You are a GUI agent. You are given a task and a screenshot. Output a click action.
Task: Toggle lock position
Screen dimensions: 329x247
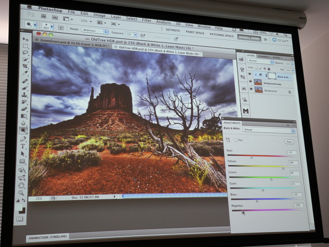pyautogui.click(x=264, y=68)
